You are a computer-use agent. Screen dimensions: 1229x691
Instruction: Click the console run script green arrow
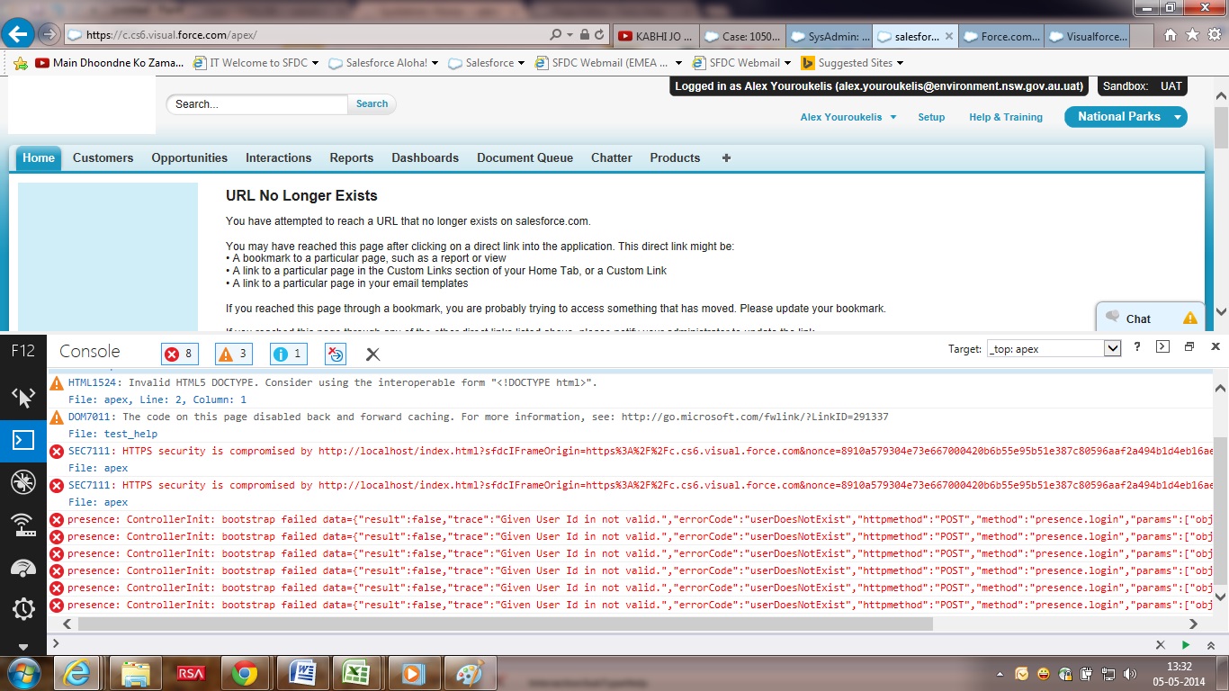pos(1186,645)
